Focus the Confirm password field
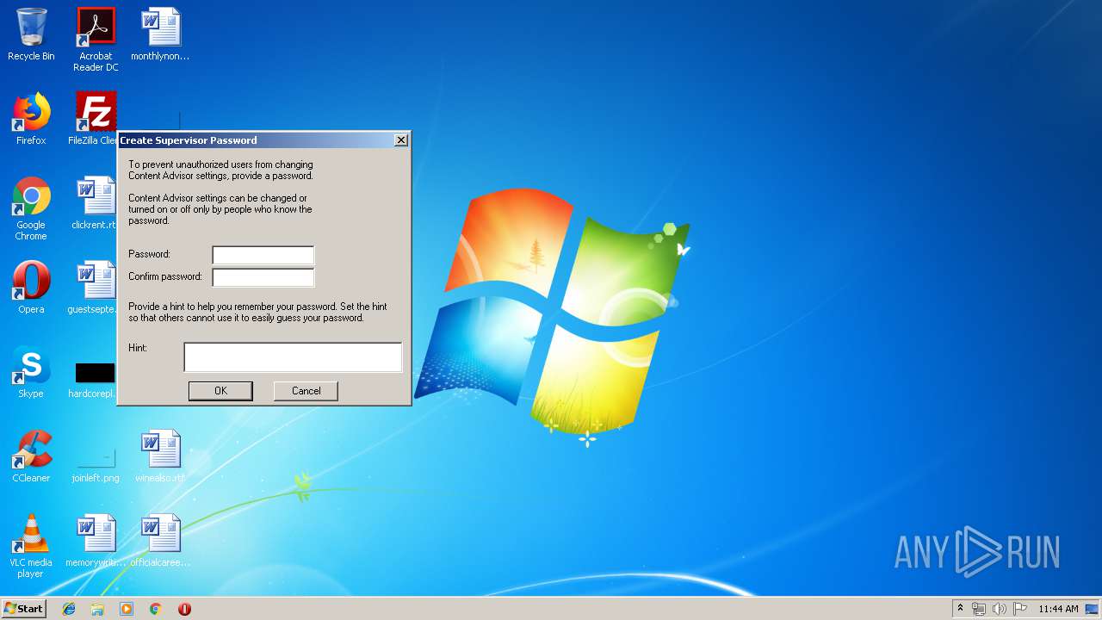 click(x=263, y=277)
